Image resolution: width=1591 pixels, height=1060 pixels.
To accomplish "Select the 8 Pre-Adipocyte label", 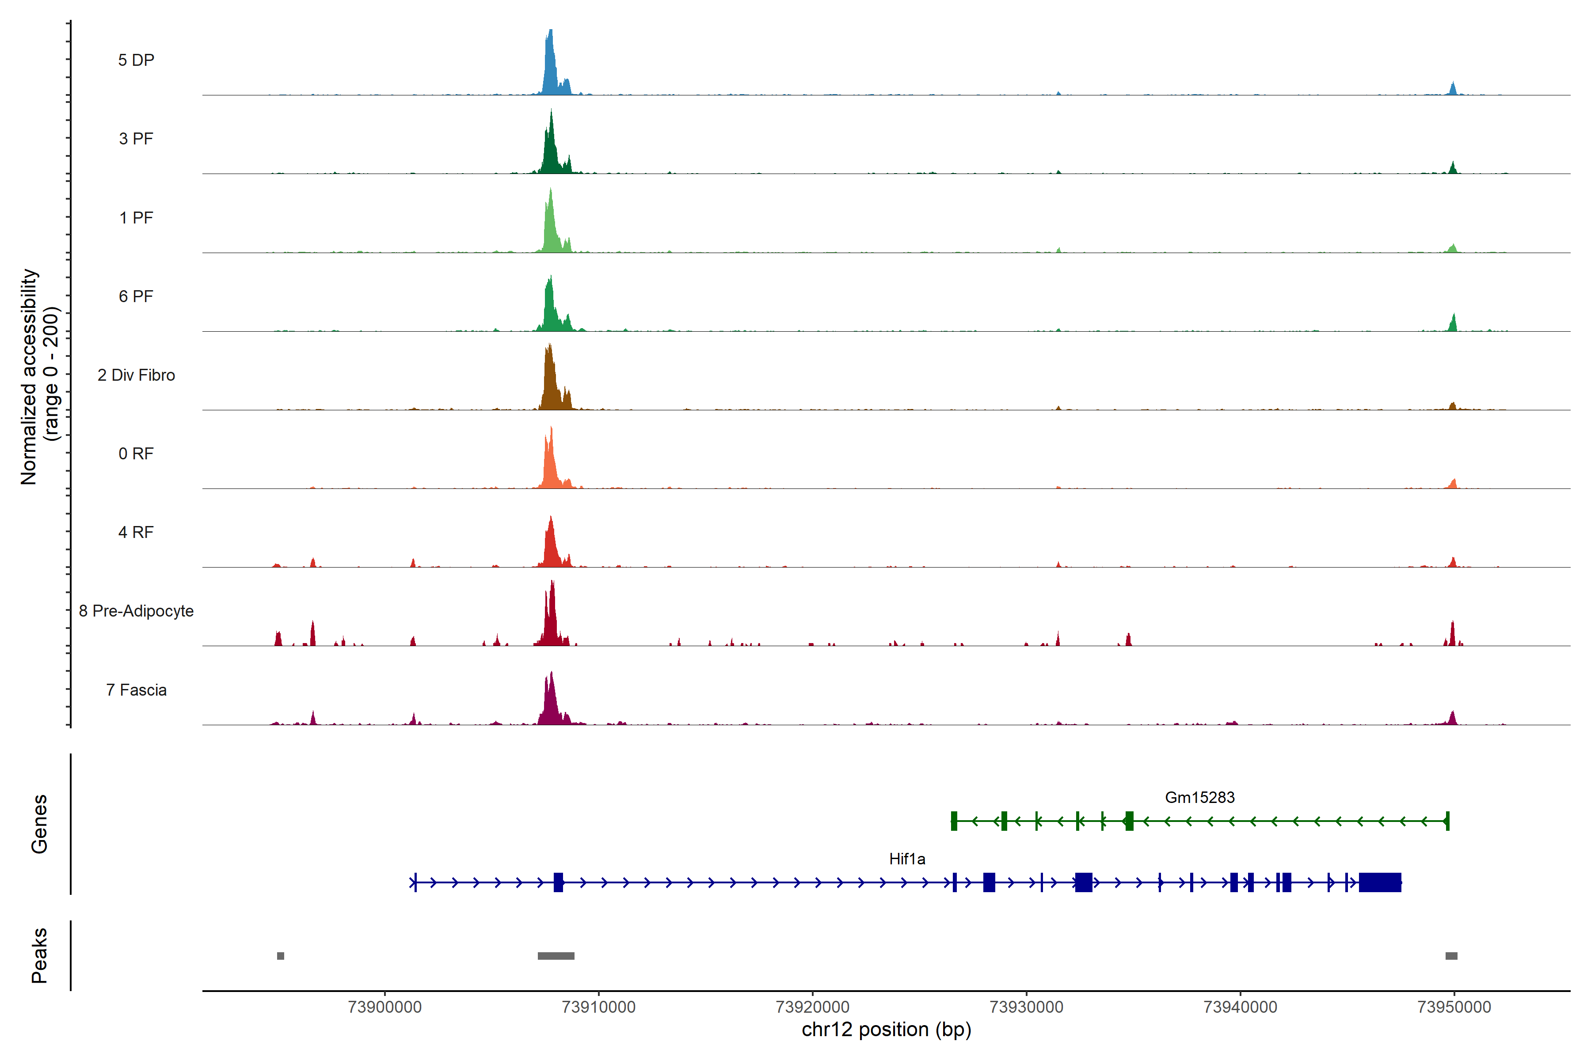I will [136, 611].
